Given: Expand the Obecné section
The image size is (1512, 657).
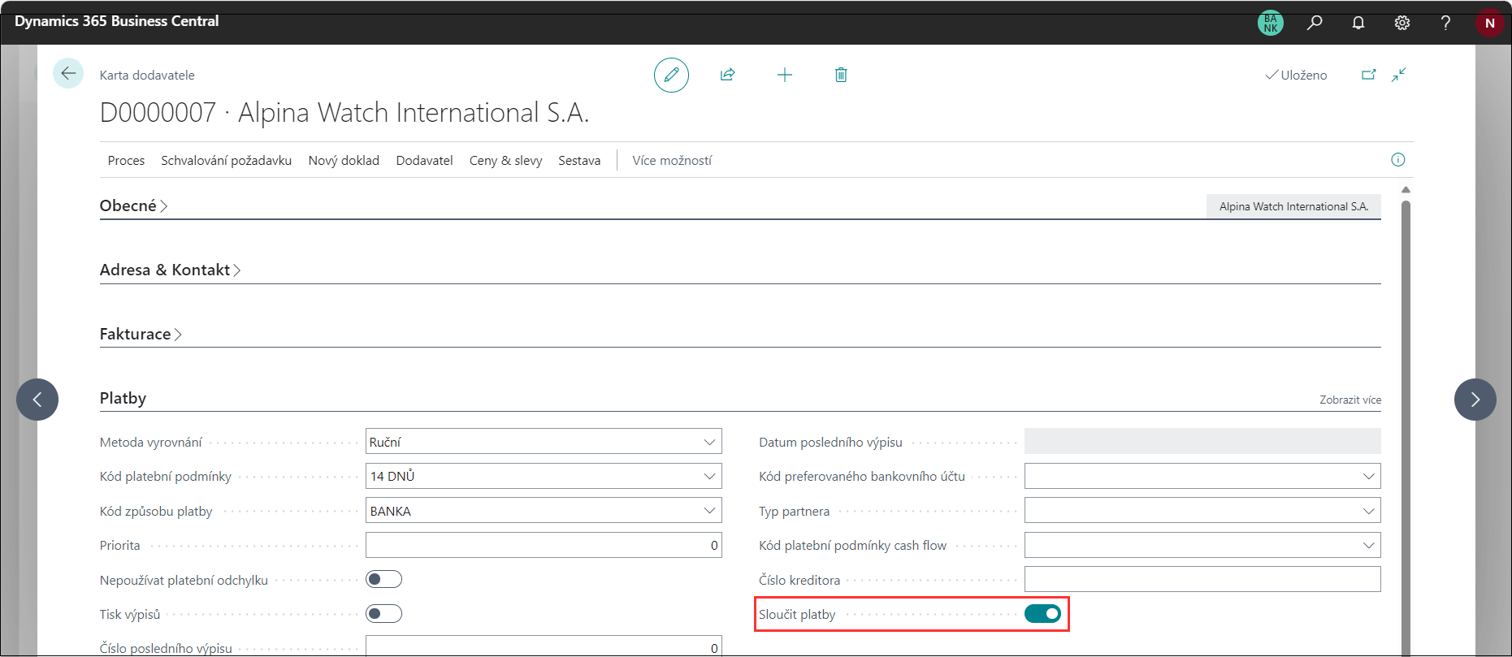Looking at the screenshot, I should (x=133, y=205).
